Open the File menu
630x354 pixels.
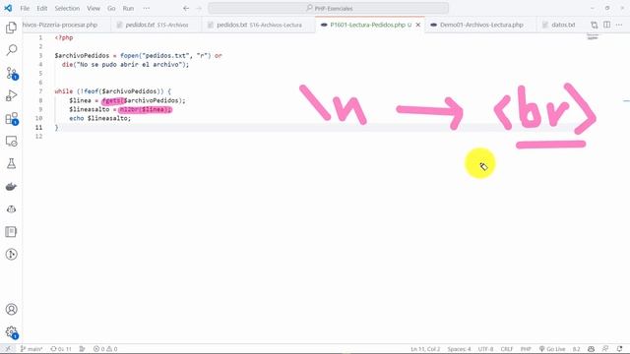(x=25, y=8)
